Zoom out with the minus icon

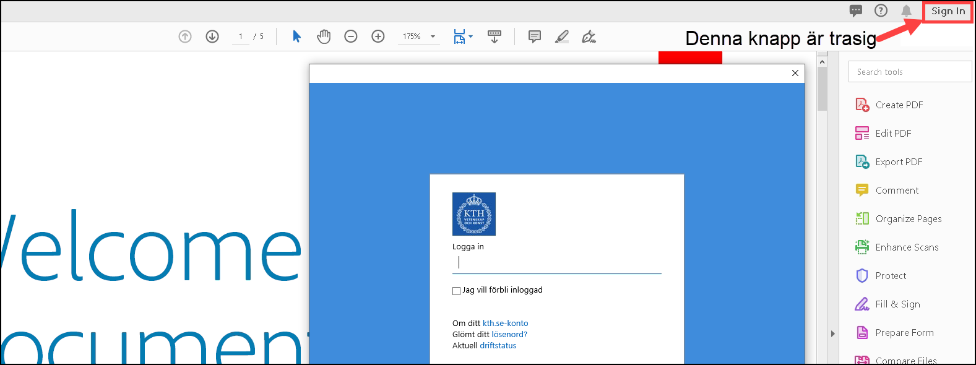pos(351,36)
